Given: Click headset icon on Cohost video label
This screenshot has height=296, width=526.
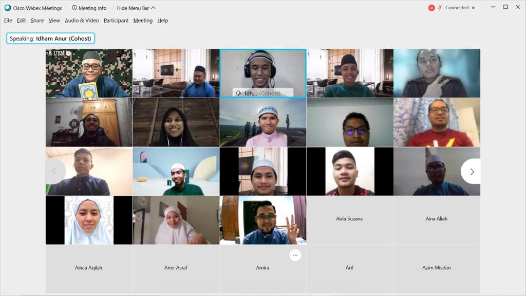Looking at the screenshot, I should coord(238,93).
